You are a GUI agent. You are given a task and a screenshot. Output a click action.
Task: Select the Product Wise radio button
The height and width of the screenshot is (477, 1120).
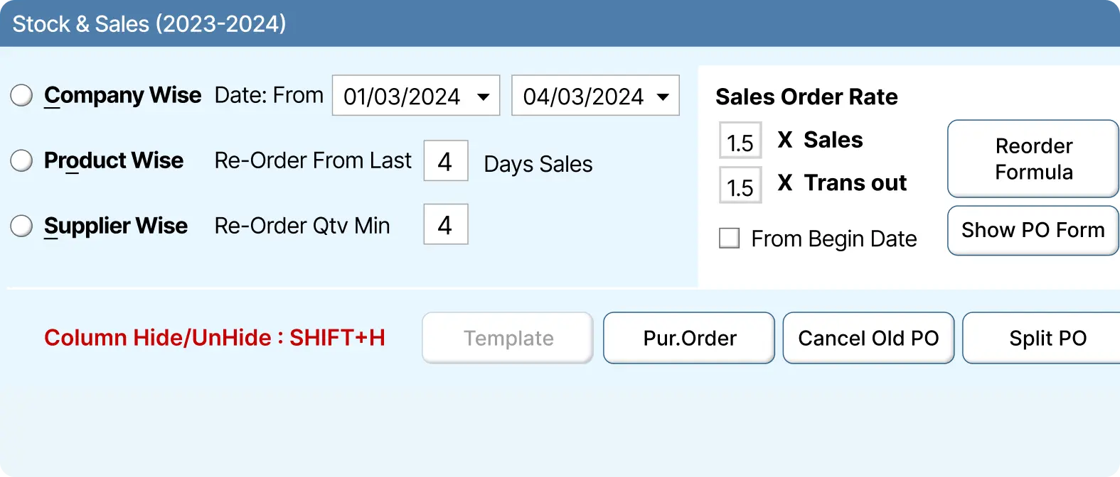(21, 160)
